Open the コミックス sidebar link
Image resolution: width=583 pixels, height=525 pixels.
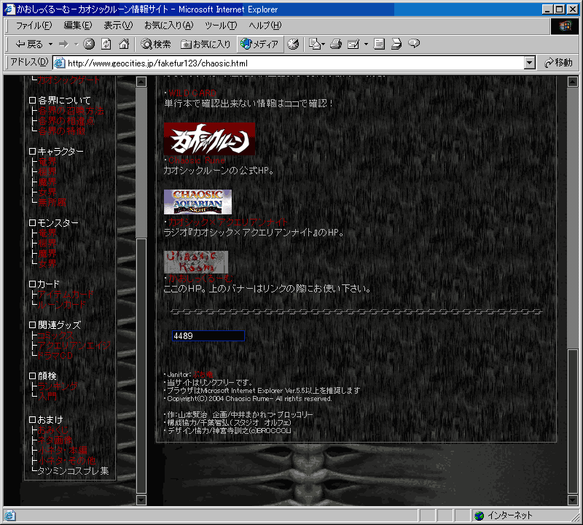56,335
